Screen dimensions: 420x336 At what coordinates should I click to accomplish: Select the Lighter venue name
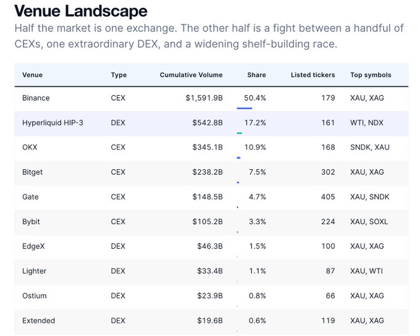[x=35, y=271]
